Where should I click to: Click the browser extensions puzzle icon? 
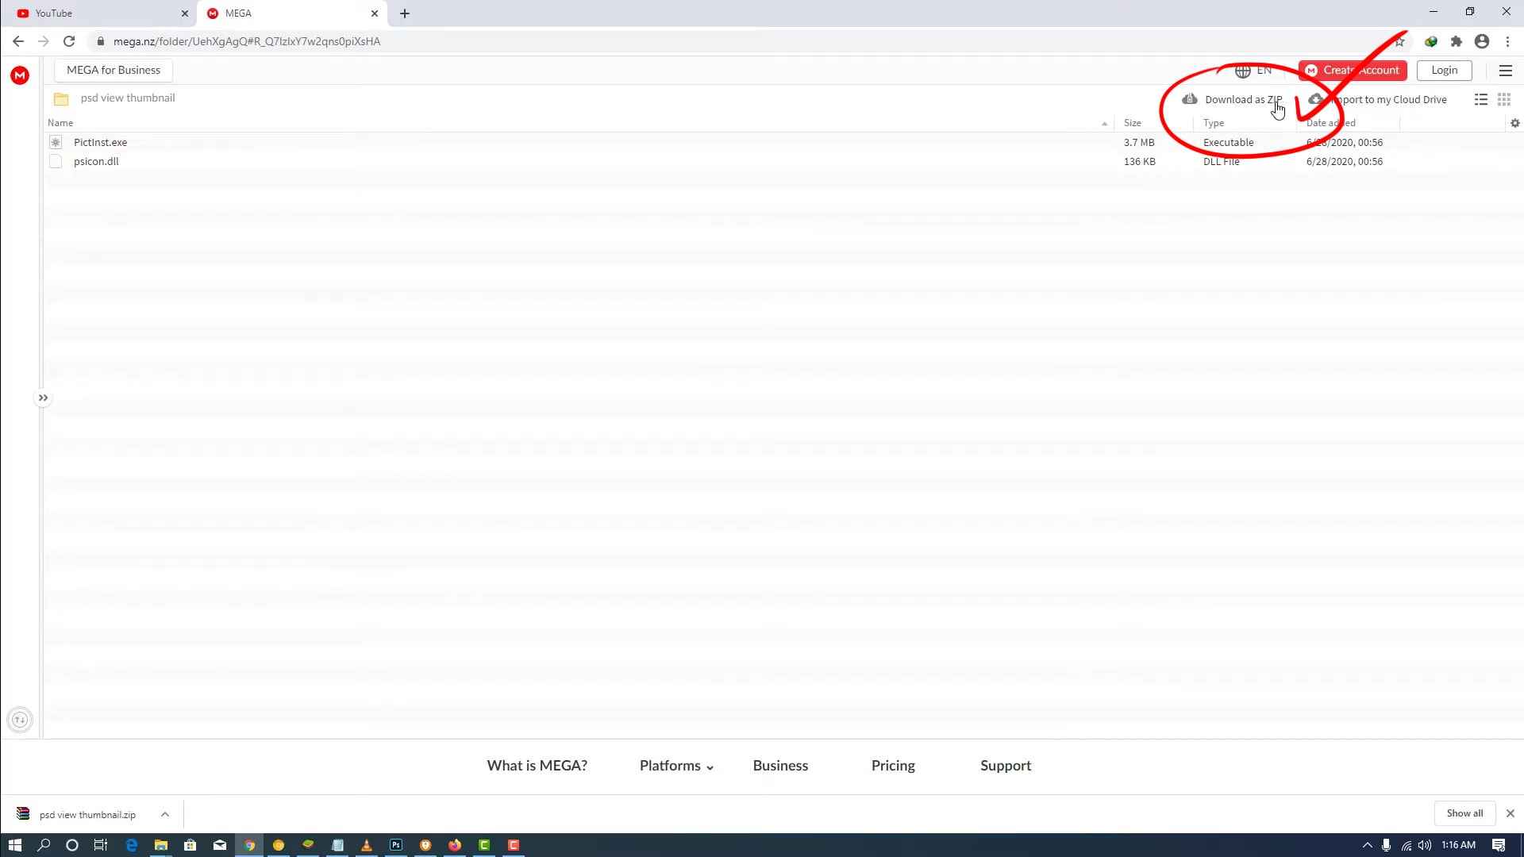1457,41
